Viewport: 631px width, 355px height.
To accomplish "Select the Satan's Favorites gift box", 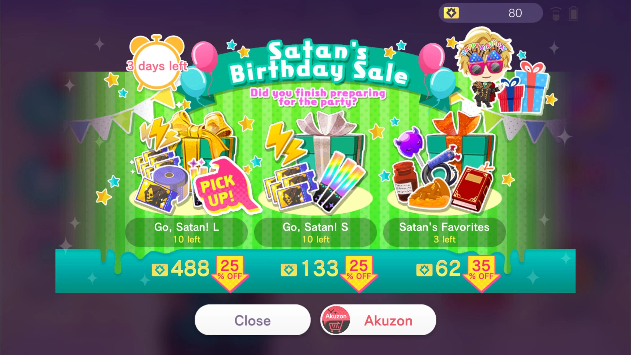I will pos(444,162).
